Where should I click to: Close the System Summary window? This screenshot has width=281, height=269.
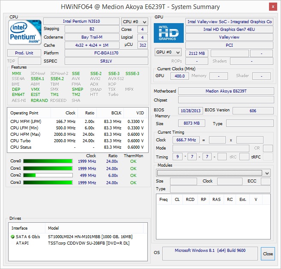pos(273,6)
